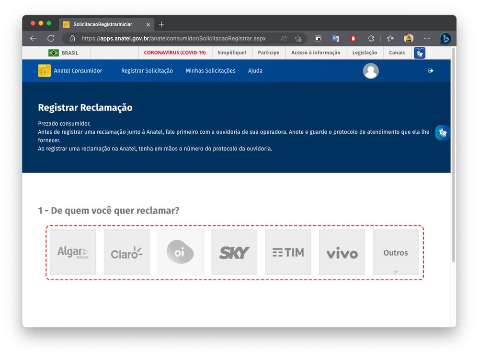Open the user profile avatar in the site header
This screenshot has height=357, width=479.
[x=371, y=71]
